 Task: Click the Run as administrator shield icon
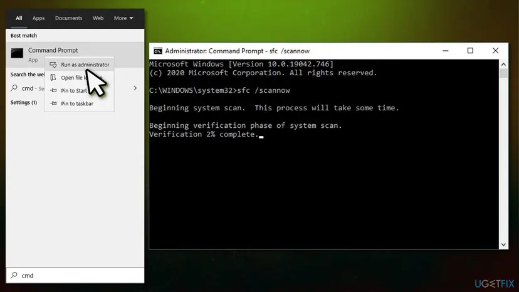(53, 65)
